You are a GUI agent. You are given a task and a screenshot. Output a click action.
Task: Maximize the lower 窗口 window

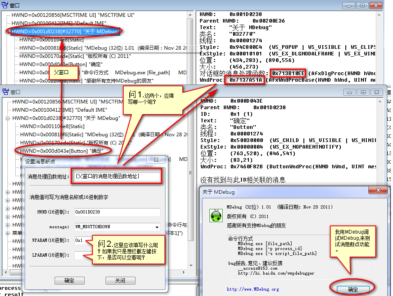[363, 92]
